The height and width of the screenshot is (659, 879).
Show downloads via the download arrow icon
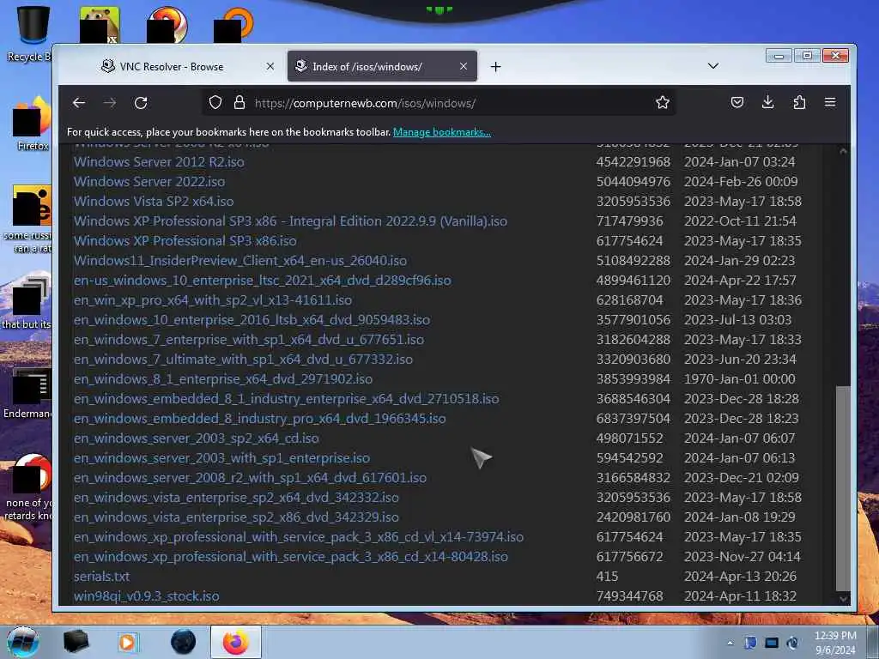(x=768, y=103)
